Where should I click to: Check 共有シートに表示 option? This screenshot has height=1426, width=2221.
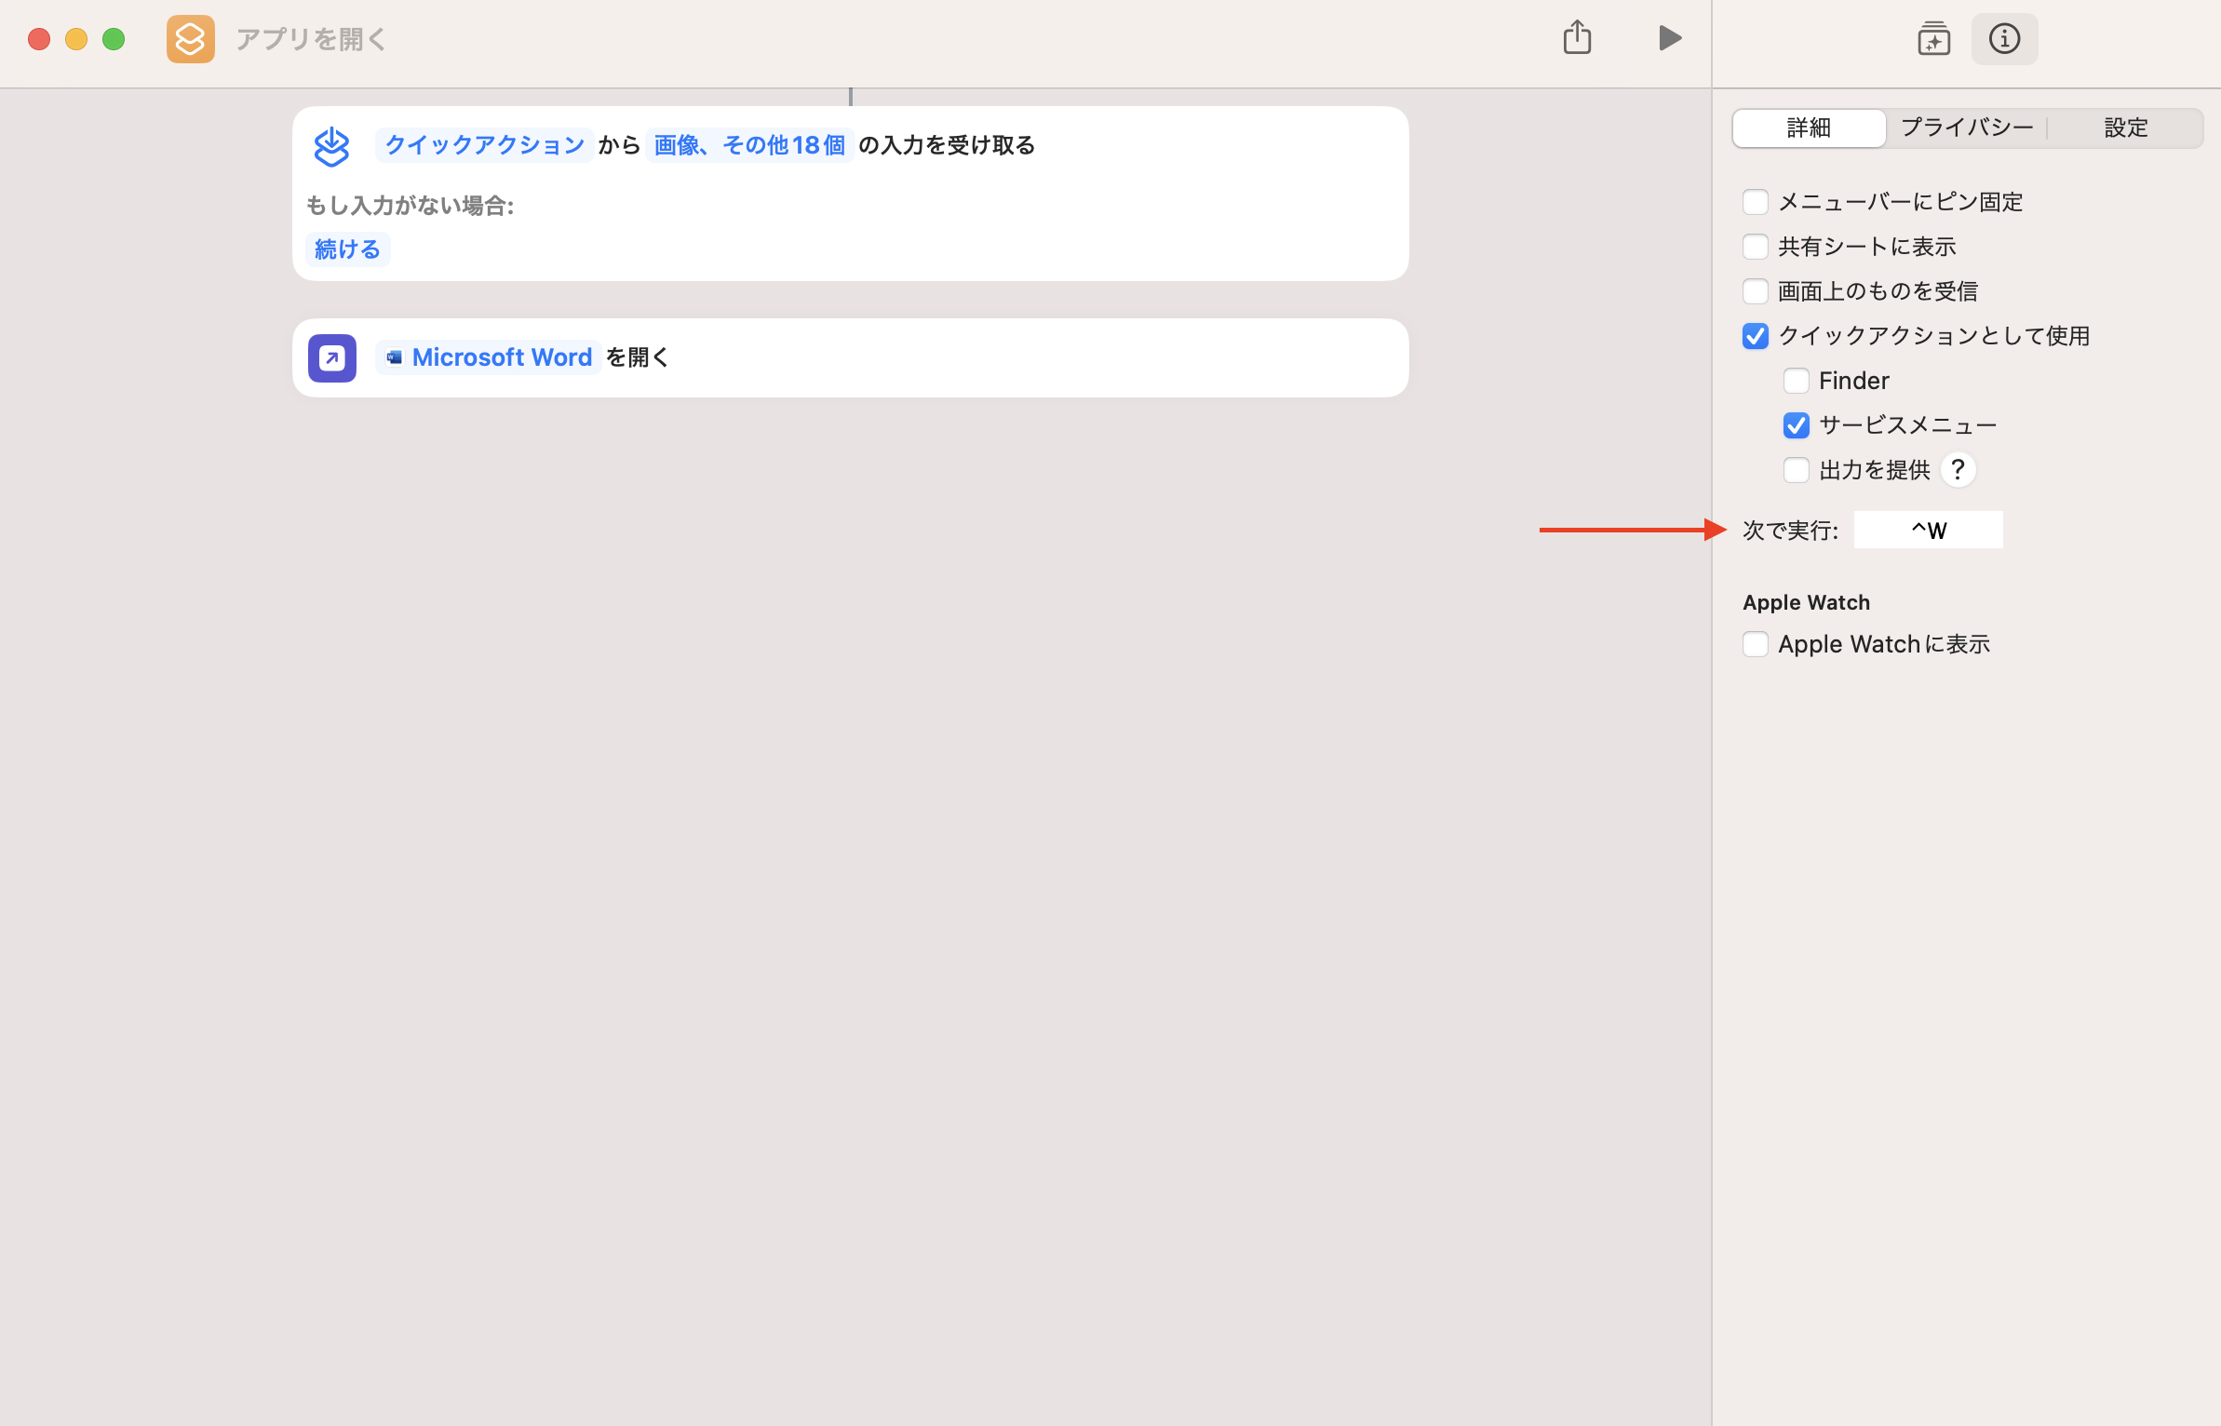1756,247
